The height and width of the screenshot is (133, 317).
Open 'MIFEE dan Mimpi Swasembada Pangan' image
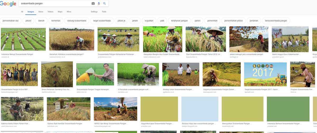[x=115, y=109]
